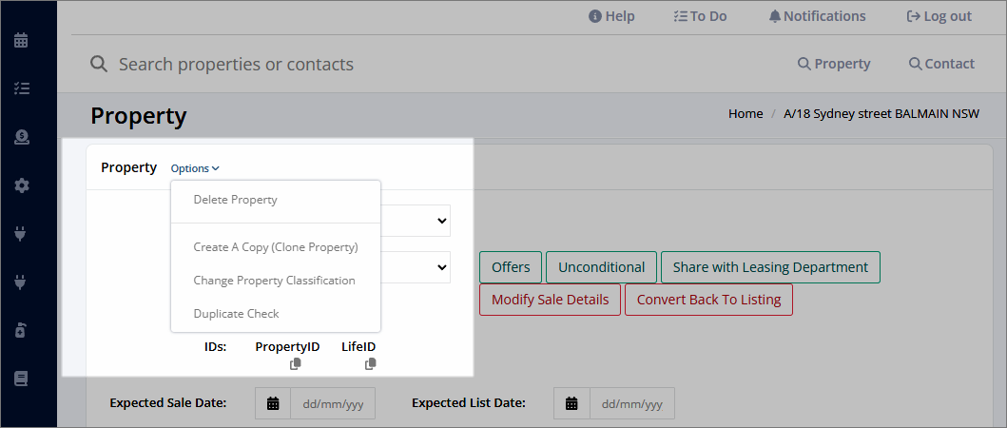Open the task checklist sidebar icon
Image resolution: width=1007 pixels, height=428 pixels.
coord(21,88)
